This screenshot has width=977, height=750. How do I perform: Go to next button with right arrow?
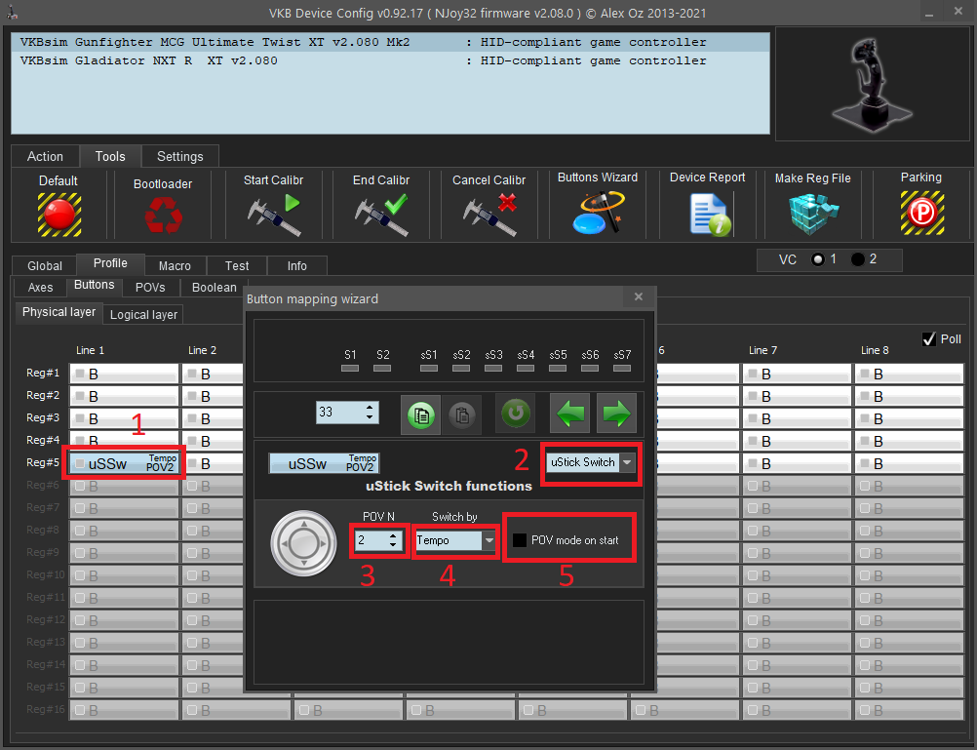pyautogui.click(x=616, y=413)
